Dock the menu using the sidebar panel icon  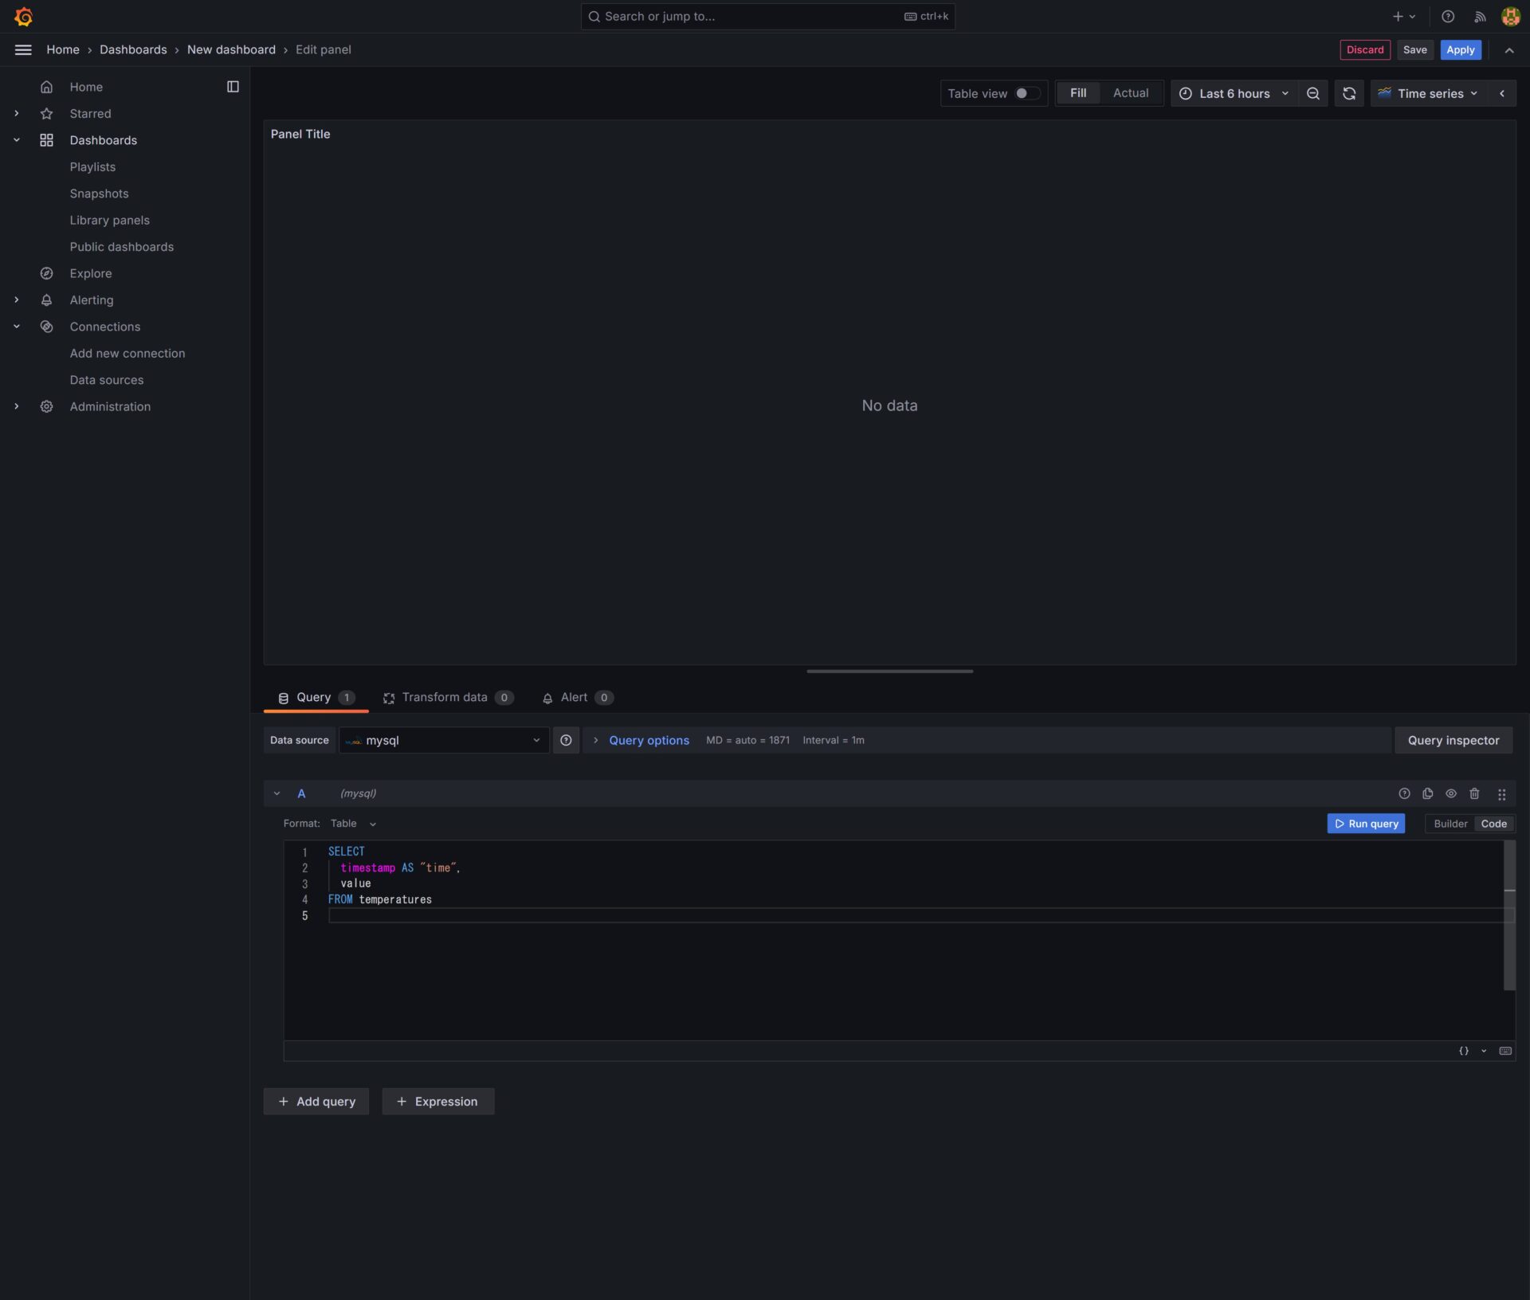coord(233,87)
